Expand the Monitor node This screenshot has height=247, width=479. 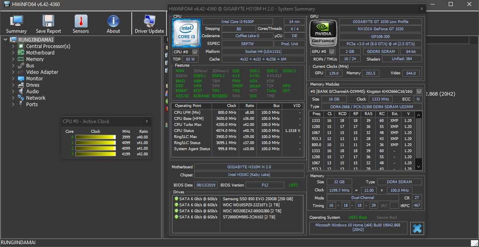pos(13,78)
